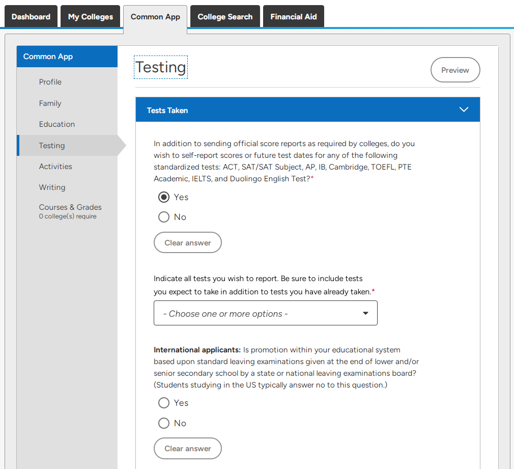Screen dimensions: 514x469
Task: Open Education section in sidebar
Action: pyautogui.click(x=56, y=124)
